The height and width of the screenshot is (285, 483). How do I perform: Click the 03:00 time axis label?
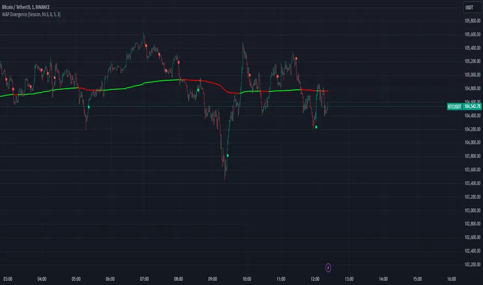click(x=8, y=279)
